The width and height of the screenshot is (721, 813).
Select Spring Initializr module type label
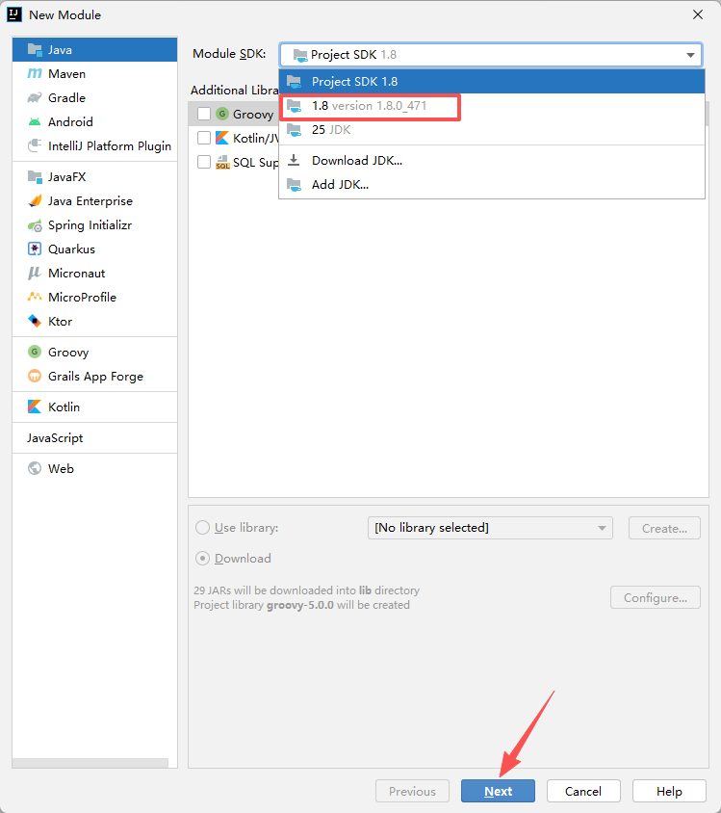(x=90, y=225)
